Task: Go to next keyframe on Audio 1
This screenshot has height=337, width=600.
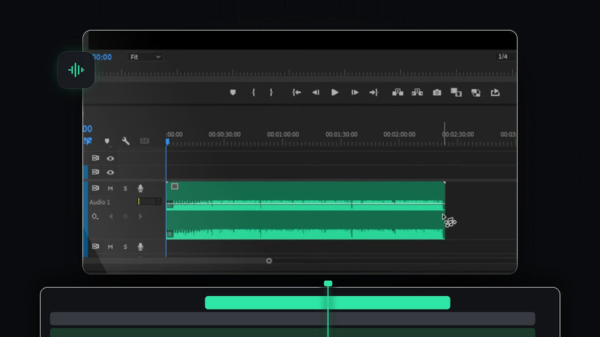Action: point(141,217)
